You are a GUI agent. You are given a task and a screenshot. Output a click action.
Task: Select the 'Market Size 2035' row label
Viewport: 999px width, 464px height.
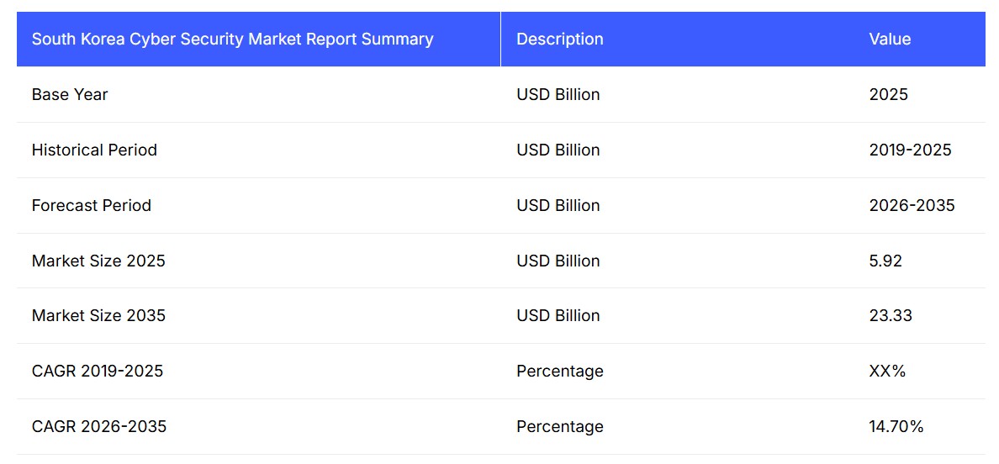coord(98,316)
